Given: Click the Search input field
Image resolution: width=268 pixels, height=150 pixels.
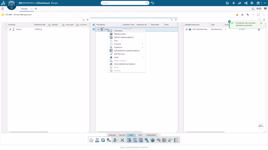Looking at the screenshot, I should [123, 3].
